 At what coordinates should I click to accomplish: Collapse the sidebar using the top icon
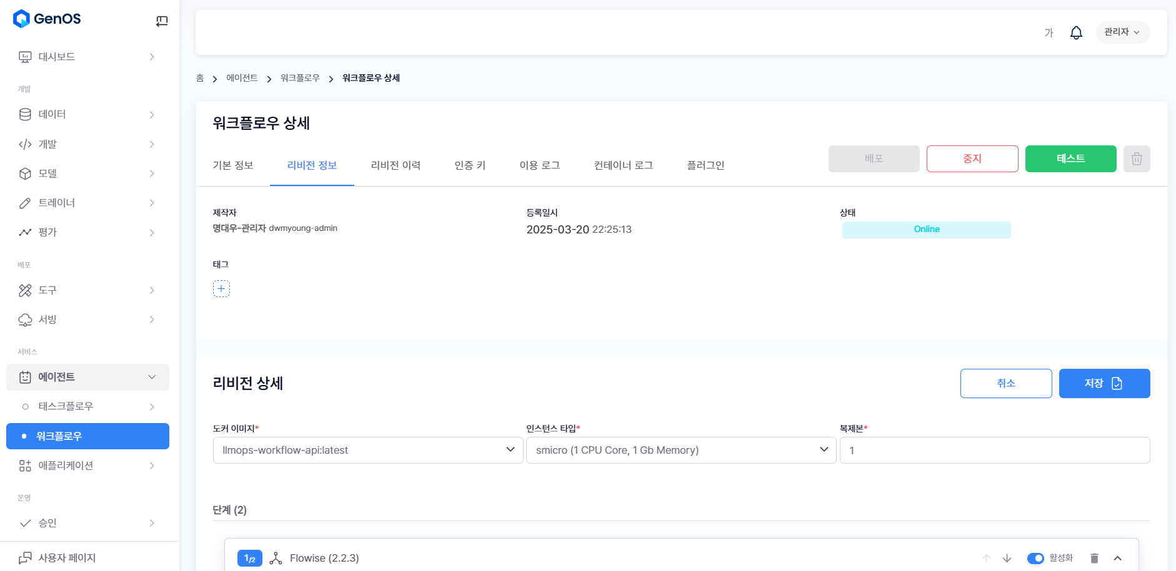click(x=162, y=21)
